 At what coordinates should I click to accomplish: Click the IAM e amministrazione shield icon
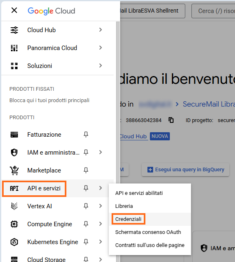[x=14, y=153]
